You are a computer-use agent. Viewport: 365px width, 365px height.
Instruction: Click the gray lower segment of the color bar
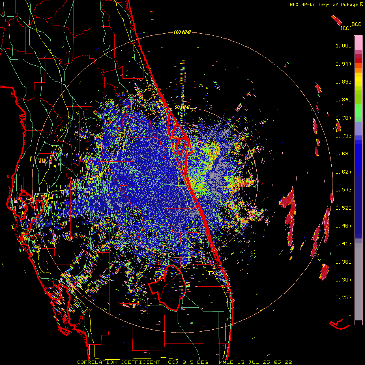[x=358, y=282]
